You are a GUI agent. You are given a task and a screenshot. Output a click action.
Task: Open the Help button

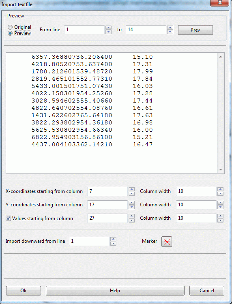(115, 291)
